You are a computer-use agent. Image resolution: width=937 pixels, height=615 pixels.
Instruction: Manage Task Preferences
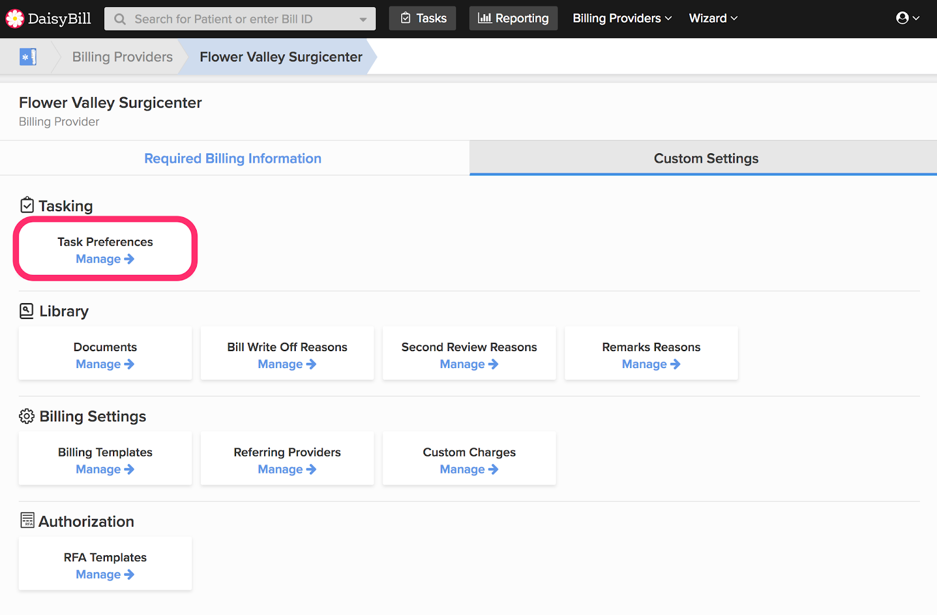(x=105, y=259)
